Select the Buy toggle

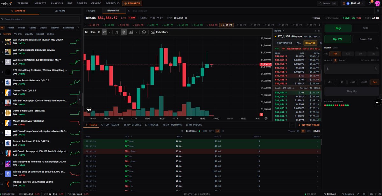tap(338, 28)
